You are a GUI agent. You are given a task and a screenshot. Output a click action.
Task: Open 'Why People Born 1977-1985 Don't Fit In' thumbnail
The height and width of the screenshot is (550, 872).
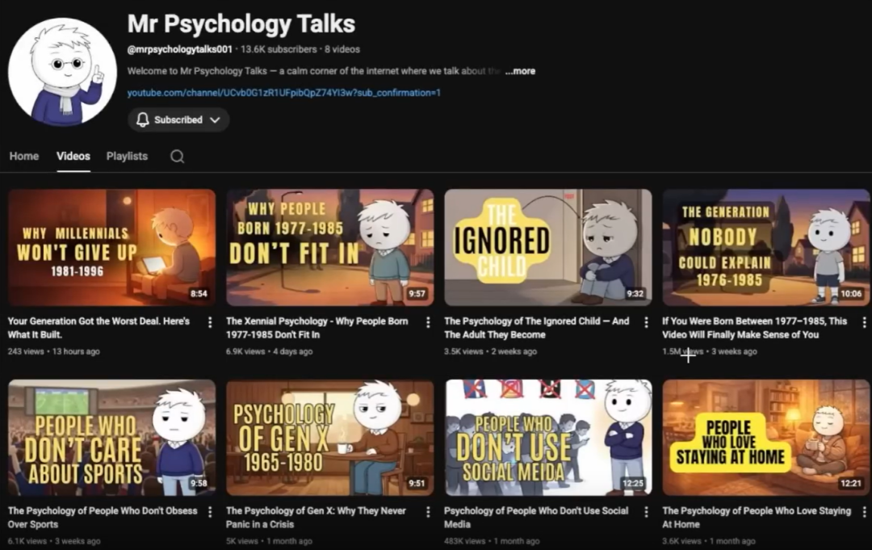coord(329,247)
